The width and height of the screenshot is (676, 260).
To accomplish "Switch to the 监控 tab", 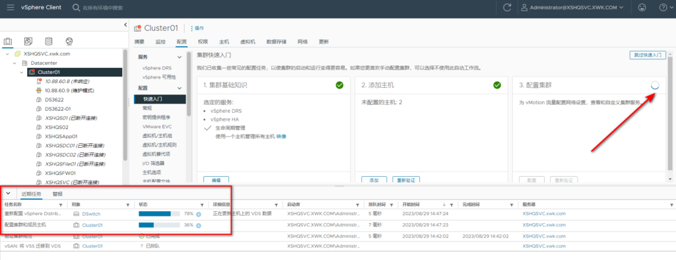I will pyautogui.click(x=160, y=42).
